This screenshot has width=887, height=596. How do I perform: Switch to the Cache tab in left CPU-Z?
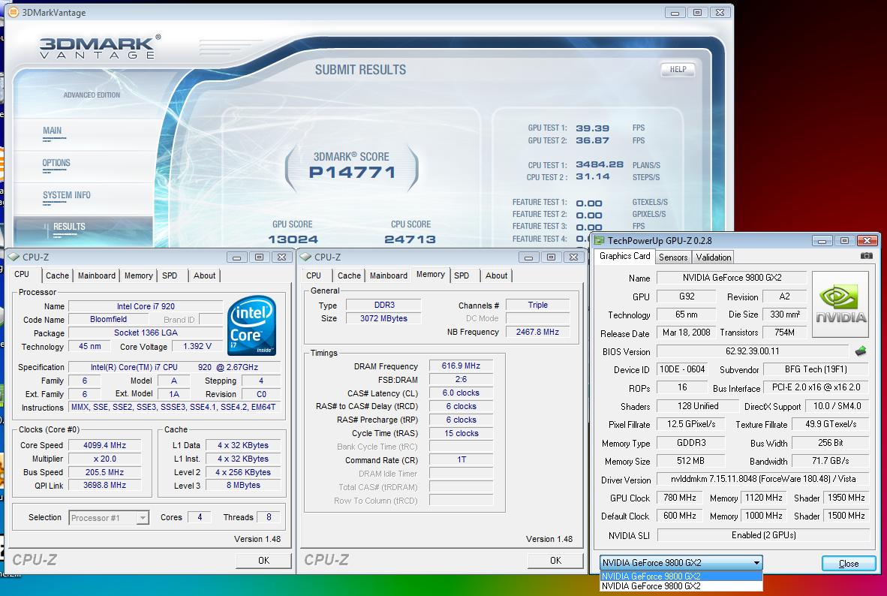pyautogui.click(x=57, y=275)
